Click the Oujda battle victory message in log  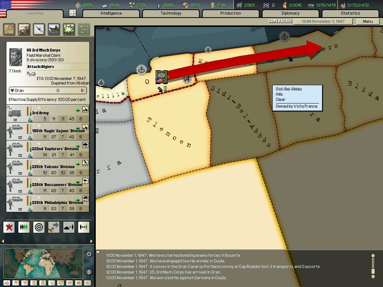click(x=165, y=278)
